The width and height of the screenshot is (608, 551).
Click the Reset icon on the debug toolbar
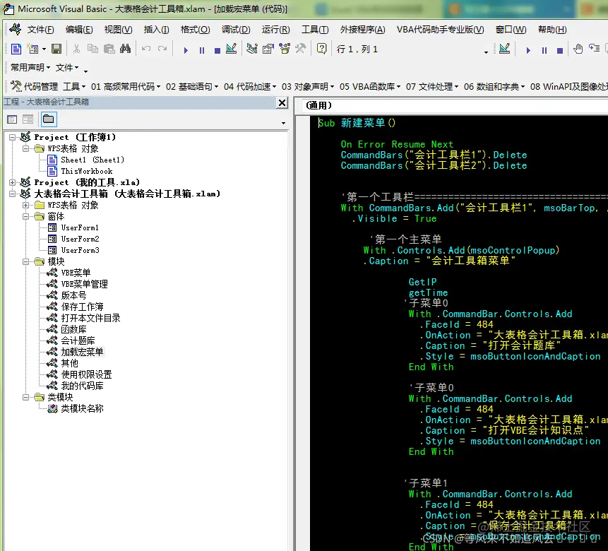click(x=560, y=50)
